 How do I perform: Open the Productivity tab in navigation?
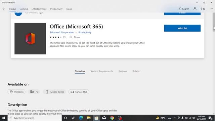(x=56, y=9)
